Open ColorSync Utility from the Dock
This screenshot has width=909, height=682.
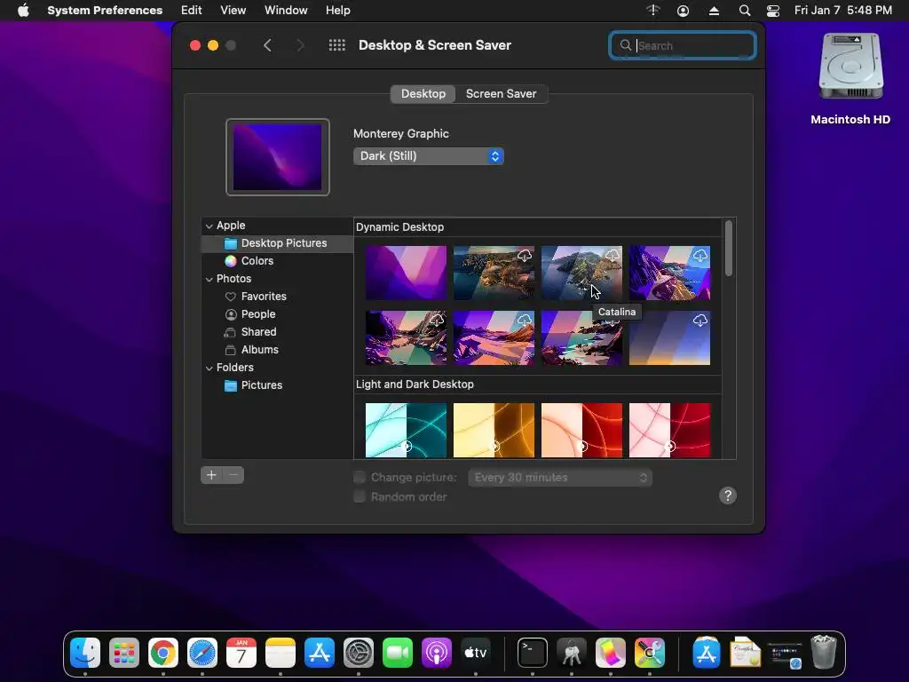(611, 653)
